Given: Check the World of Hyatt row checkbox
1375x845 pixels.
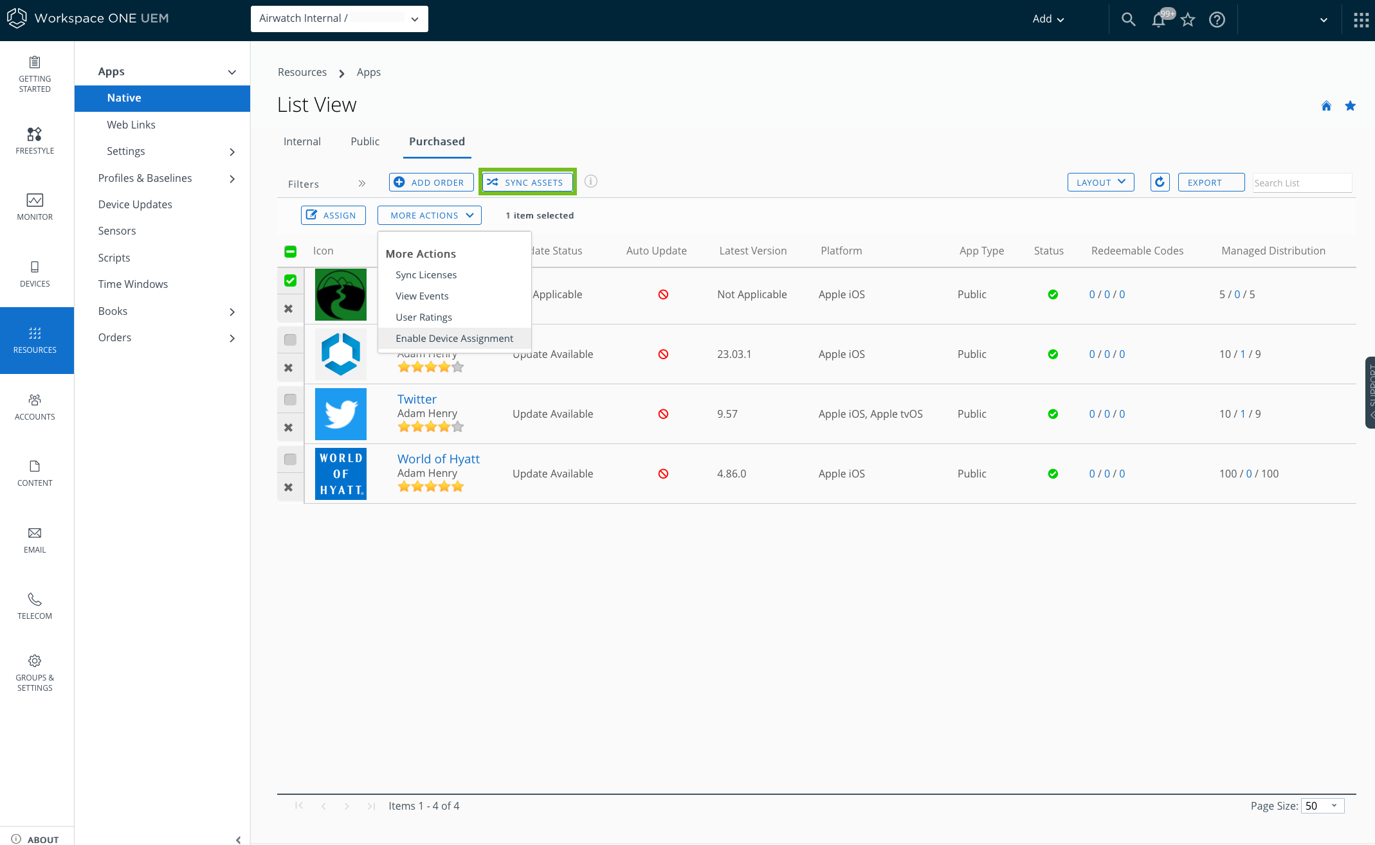Looking at the screenshot, I should coord(291,459).
